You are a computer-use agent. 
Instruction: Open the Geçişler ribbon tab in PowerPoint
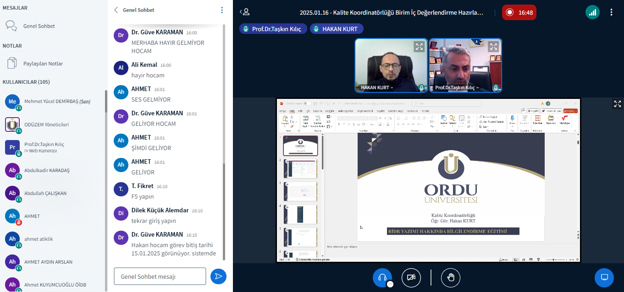coord(330,111)
